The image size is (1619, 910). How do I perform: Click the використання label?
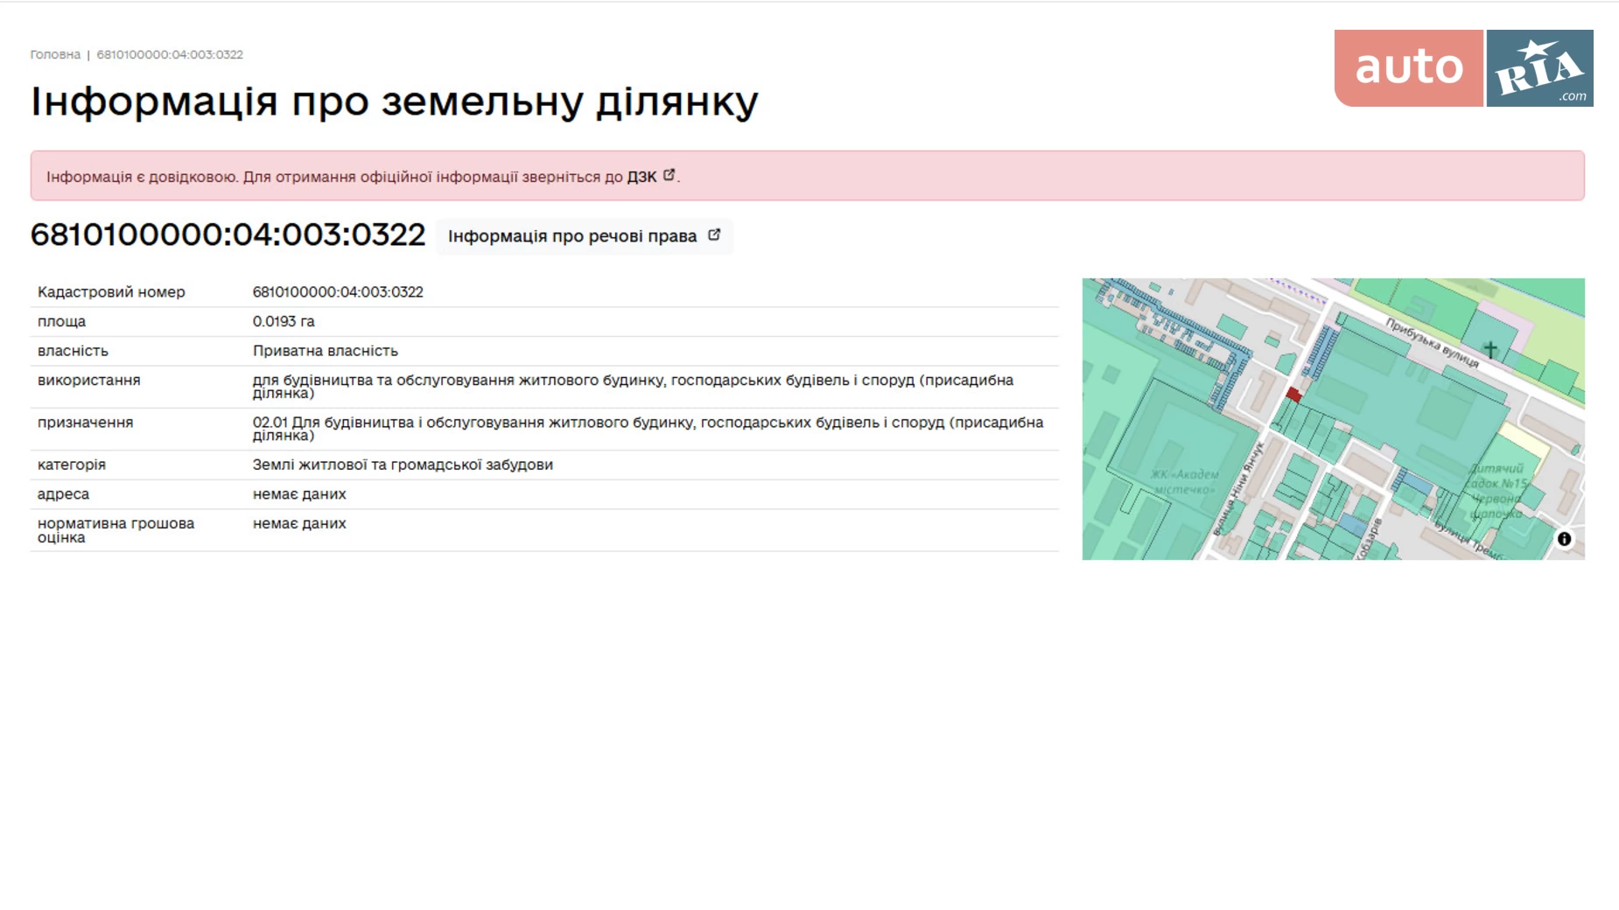[x=88, y=381]
